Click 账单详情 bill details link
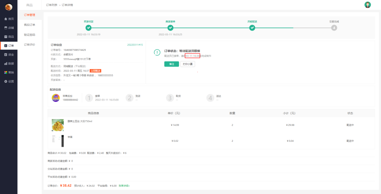Screen dimensions: 381x194 124,186
